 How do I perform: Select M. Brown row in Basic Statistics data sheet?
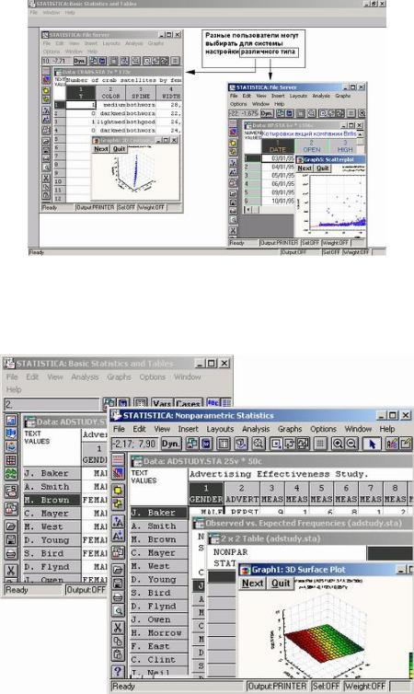pyautogui.click(x=52, y=500)
